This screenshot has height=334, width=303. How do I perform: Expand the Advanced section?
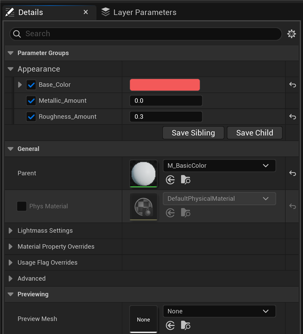pyautogui.click(x=10, y=278)
